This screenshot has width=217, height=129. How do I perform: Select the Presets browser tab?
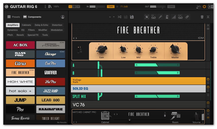[14, 17]
